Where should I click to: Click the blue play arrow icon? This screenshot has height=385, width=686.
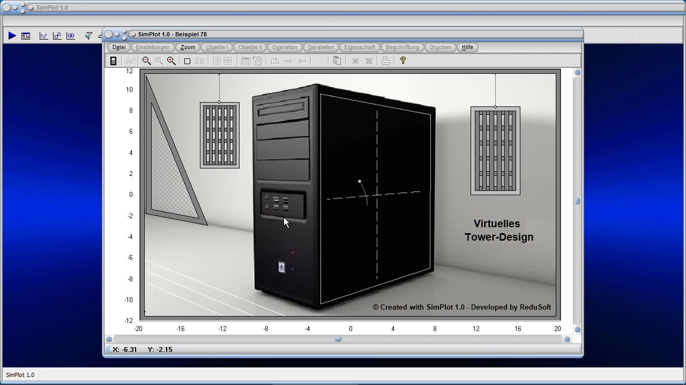click(x=12, y=36)
